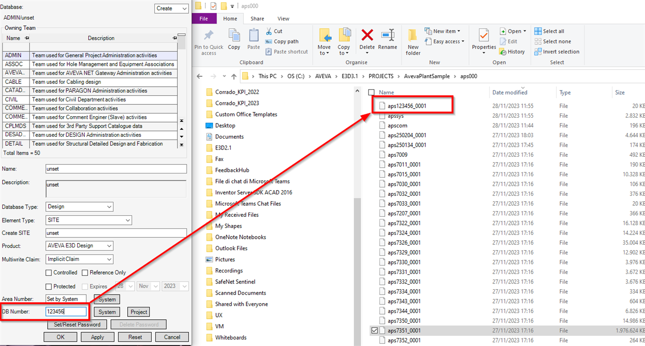The width and height of the screenshot is (645, 346).
Task: Click the Rename icon
Action: click(388, 35)
